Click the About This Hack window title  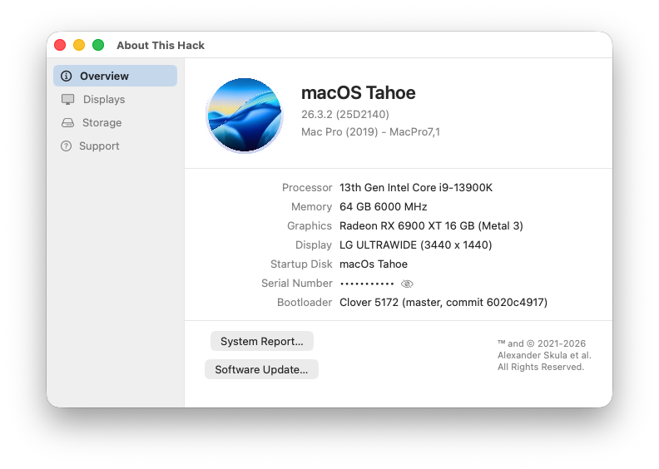click(161, 46)
